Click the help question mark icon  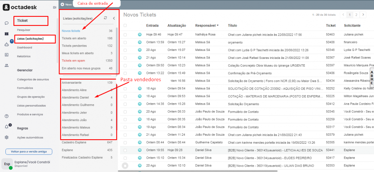point(7,116)
